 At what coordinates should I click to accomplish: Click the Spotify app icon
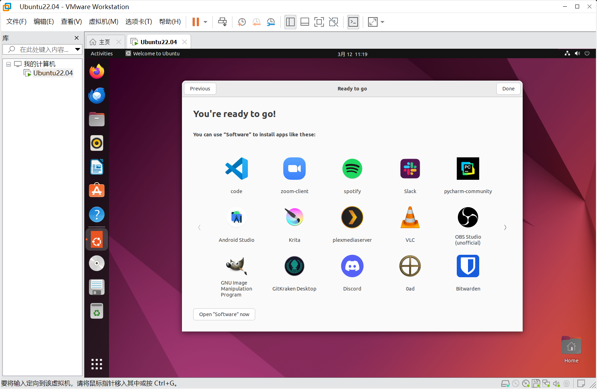[352, 169]
